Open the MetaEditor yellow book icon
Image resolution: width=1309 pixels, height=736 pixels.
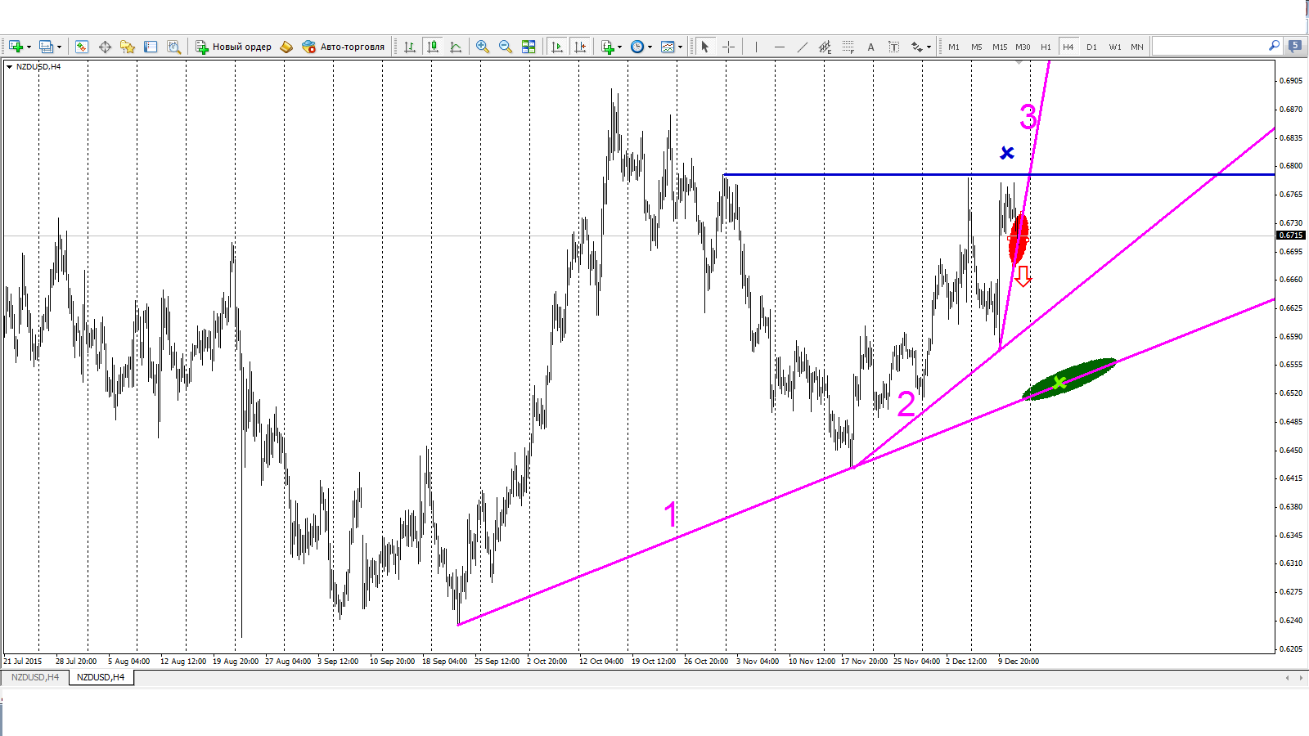pos(286,47)
